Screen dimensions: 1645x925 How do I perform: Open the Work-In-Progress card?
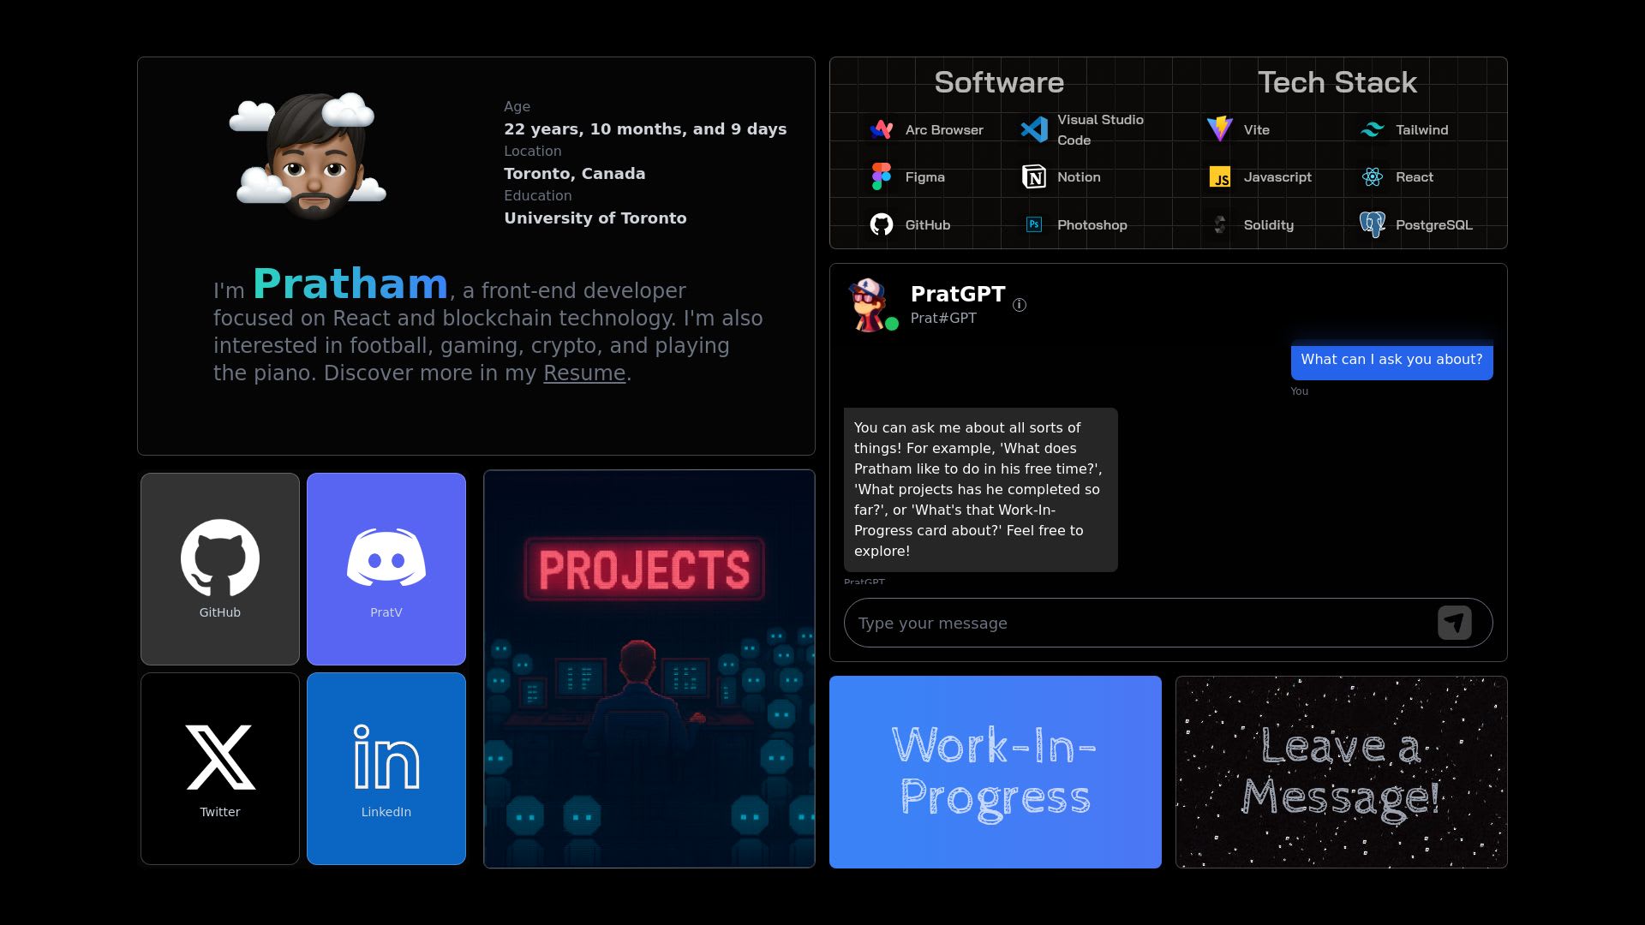click(996, 772)
